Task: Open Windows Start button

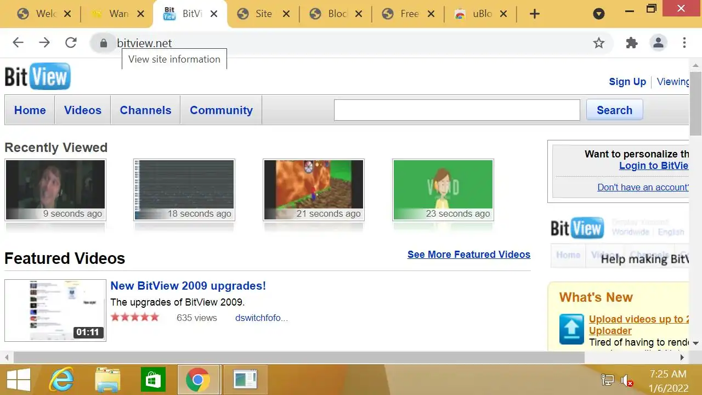Action: click(x=19, y=380)
